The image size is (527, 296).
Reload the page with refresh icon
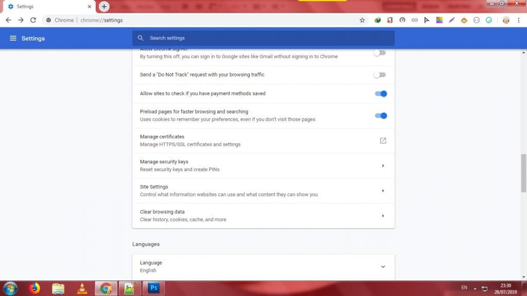pyautogui.click(x=33, y=20)
